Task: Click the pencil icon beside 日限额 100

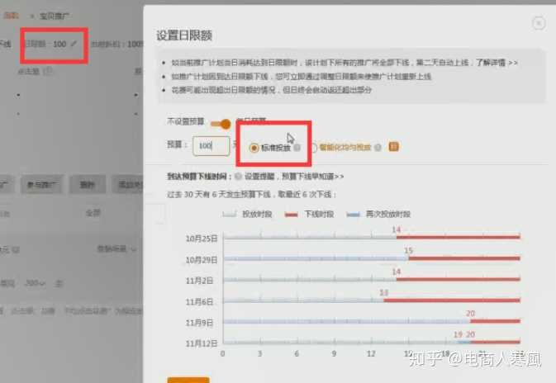Action: coord(74,44)
